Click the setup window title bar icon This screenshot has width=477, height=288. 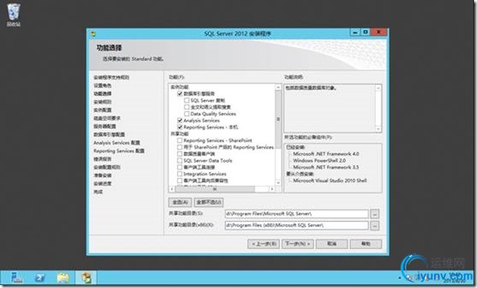point(93,34)
